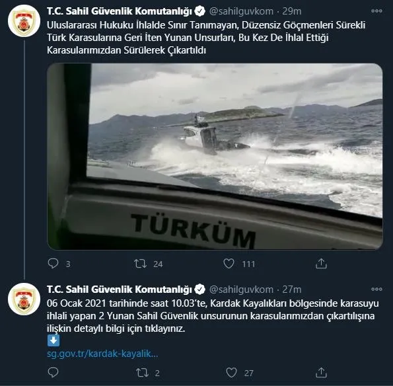Retweet the first tweet with 24 retweets
Screen dimensions: 393x386
[140, 264]
